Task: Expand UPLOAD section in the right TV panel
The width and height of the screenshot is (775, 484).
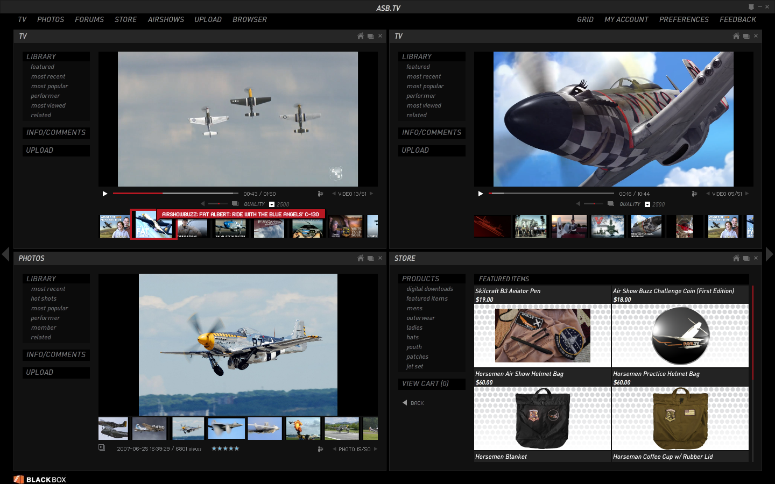Action: click(432, 151)
